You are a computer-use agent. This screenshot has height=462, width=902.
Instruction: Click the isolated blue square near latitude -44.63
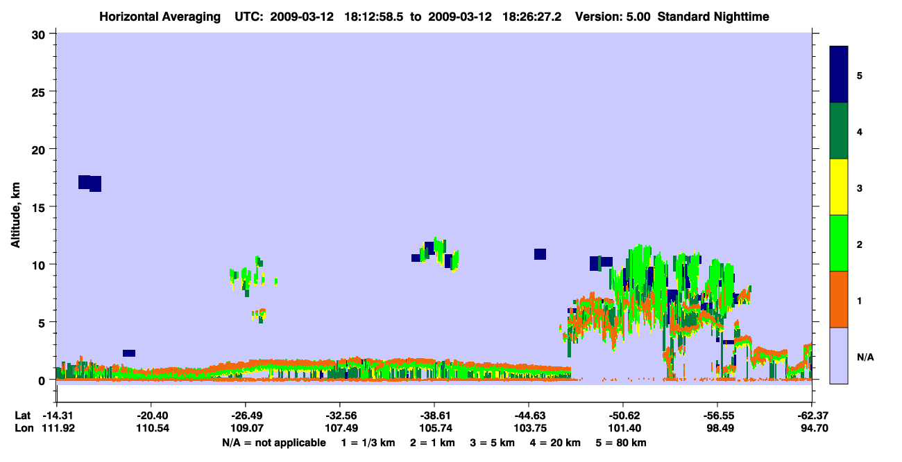pyautogui.click(x=540, y=254)
